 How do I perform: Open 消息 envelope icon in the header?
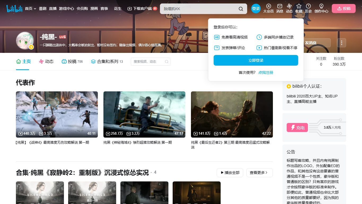point(280,8)
